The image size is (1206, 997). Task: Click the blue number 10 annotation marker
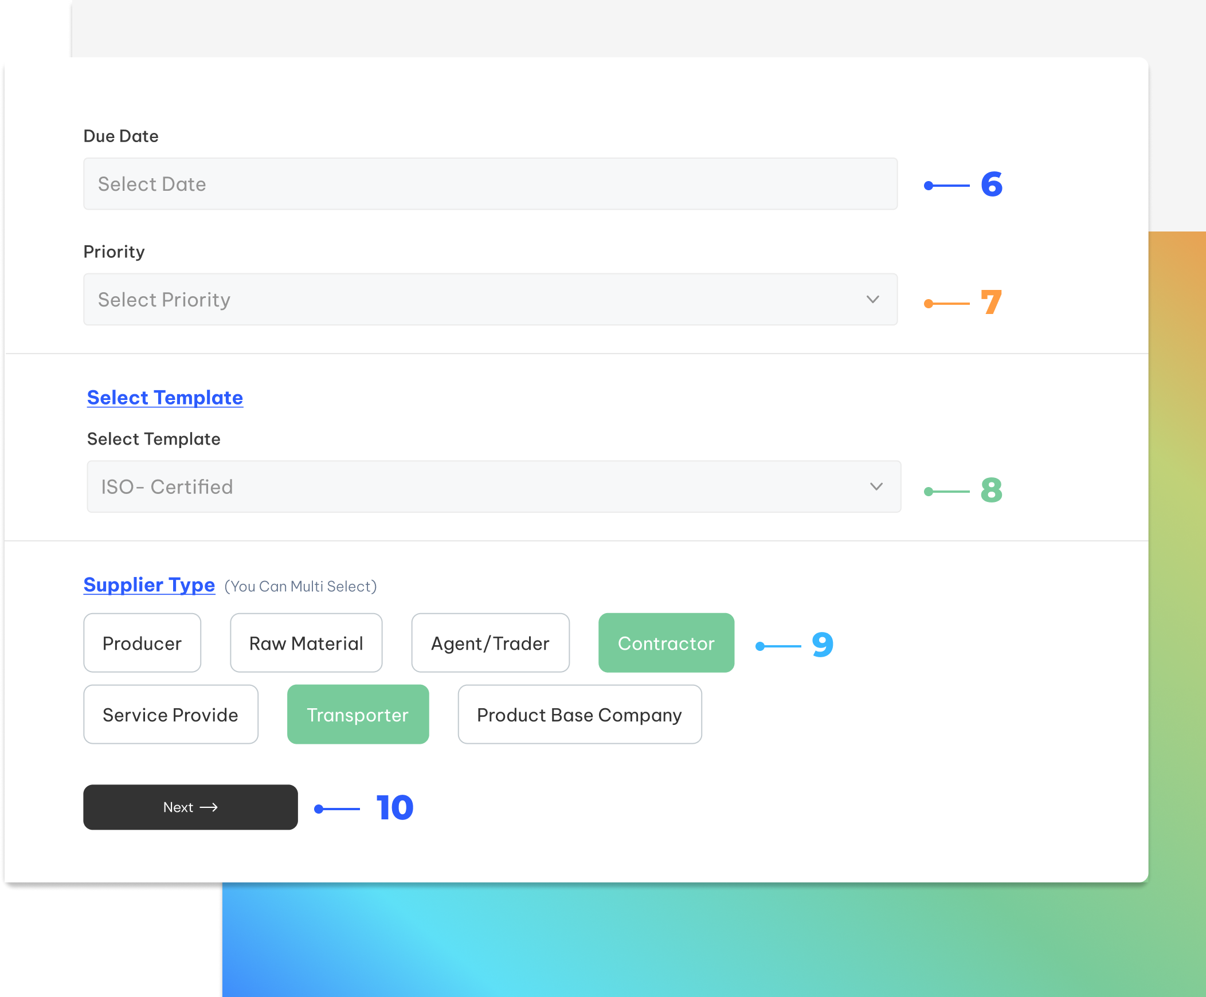click(394, 807)
